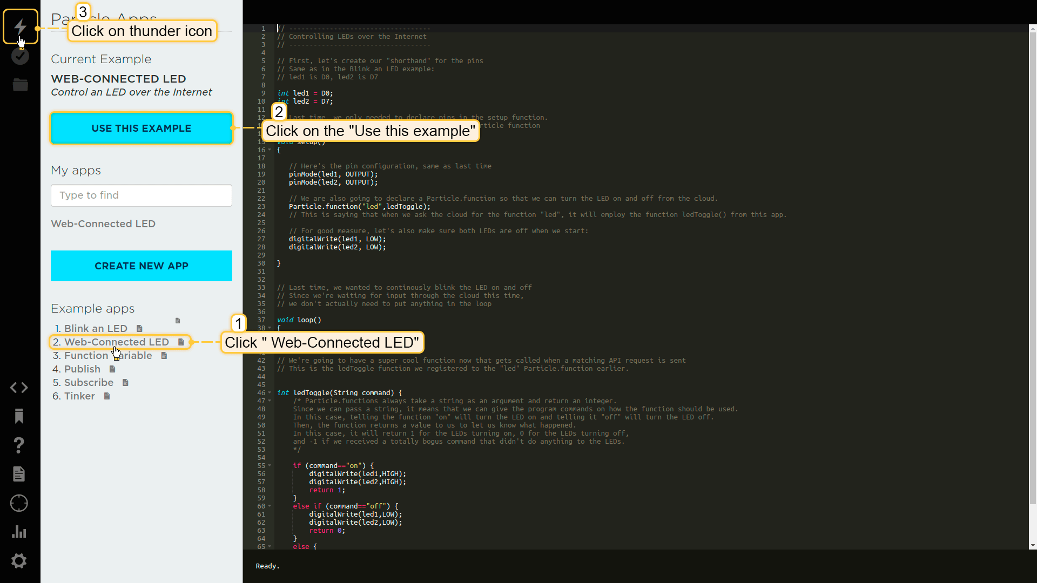Collapse fold arrow at line 55

point(270,466)
